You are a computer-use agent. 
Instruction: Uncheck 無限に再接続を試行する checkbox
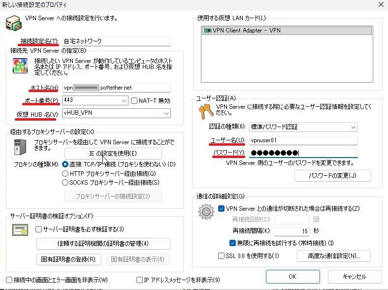pyautogui.click(x=232, y=243)
